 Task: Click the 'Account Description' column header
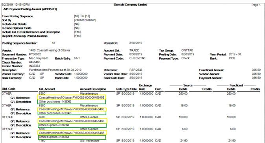click(x=93, y=89)
